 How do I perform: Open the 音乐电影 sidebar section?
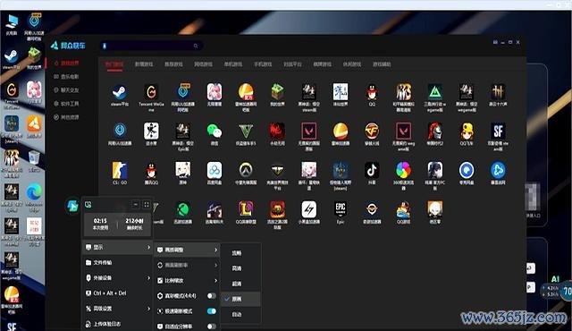pyautogui.click(x=66, y=77)
